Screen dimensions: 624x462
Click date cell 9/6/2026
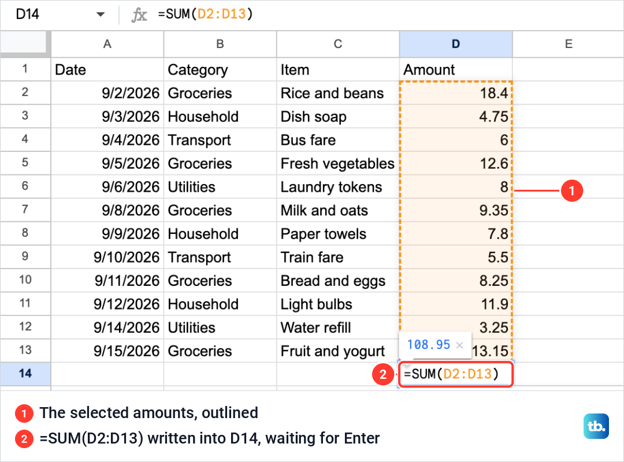pos(107,187)
